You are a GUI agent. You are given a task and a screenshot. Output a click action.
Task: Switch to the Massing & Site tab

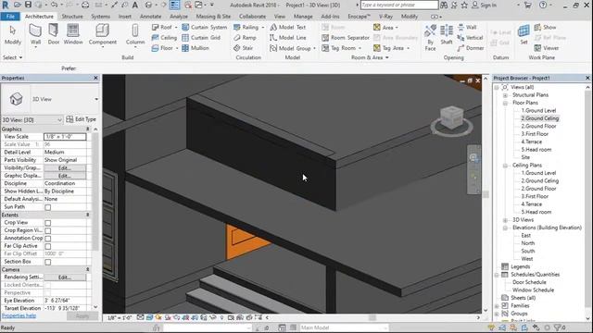213,17
